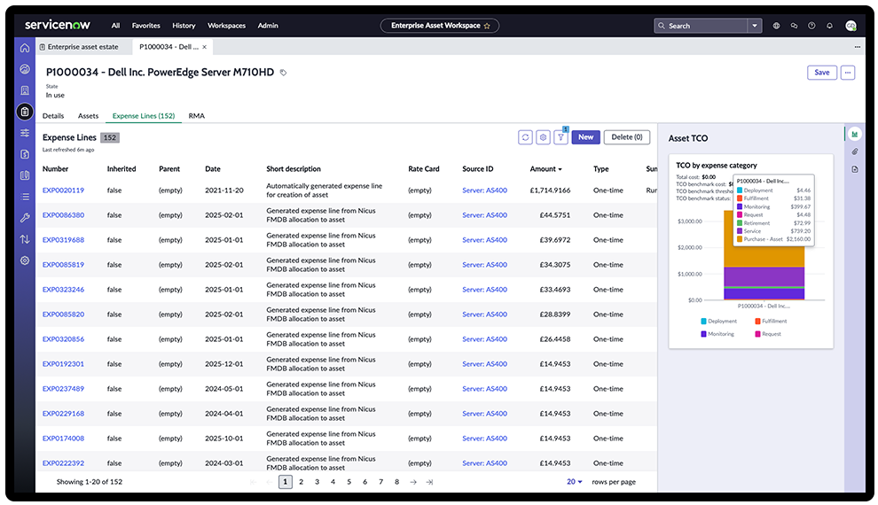Sort by the Date column header

(213, 169)
